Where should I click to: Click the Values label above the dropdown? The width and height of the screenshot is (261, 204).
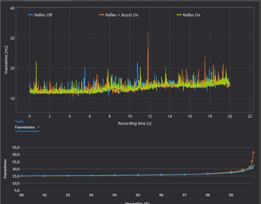tap(19, 122)
